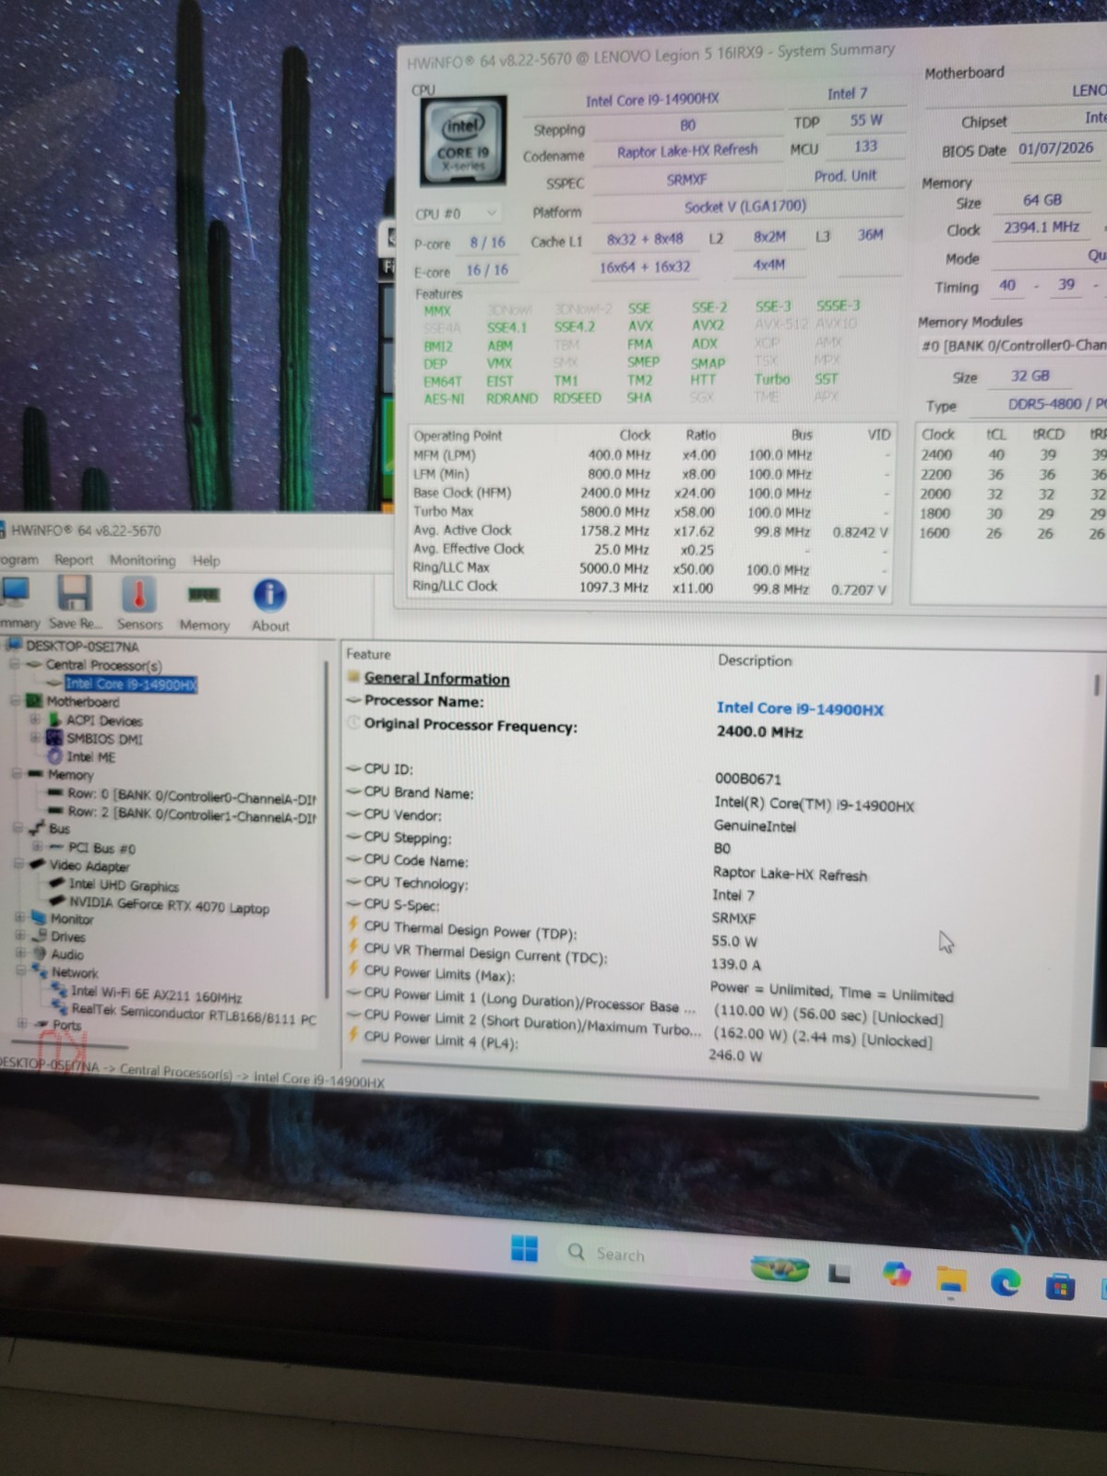Select Intel Wi-Fi 6E AX211 160MHz
This screenshot has width=1107, height=1476.
pos(156,994)
